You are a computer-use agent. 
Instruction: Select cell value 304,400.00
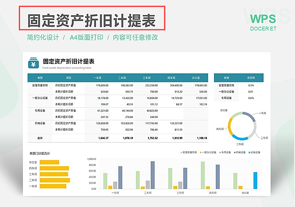(176, 85)
